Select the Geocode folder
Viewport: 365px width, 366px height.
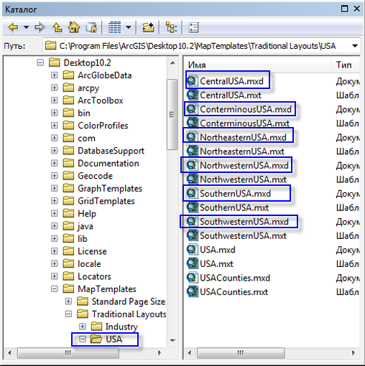88,176
